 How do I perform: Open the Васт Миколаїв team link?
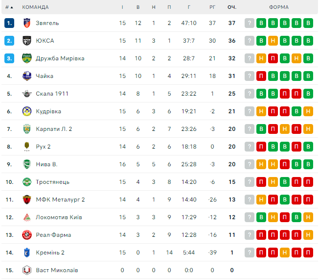(x=57, y=270)
